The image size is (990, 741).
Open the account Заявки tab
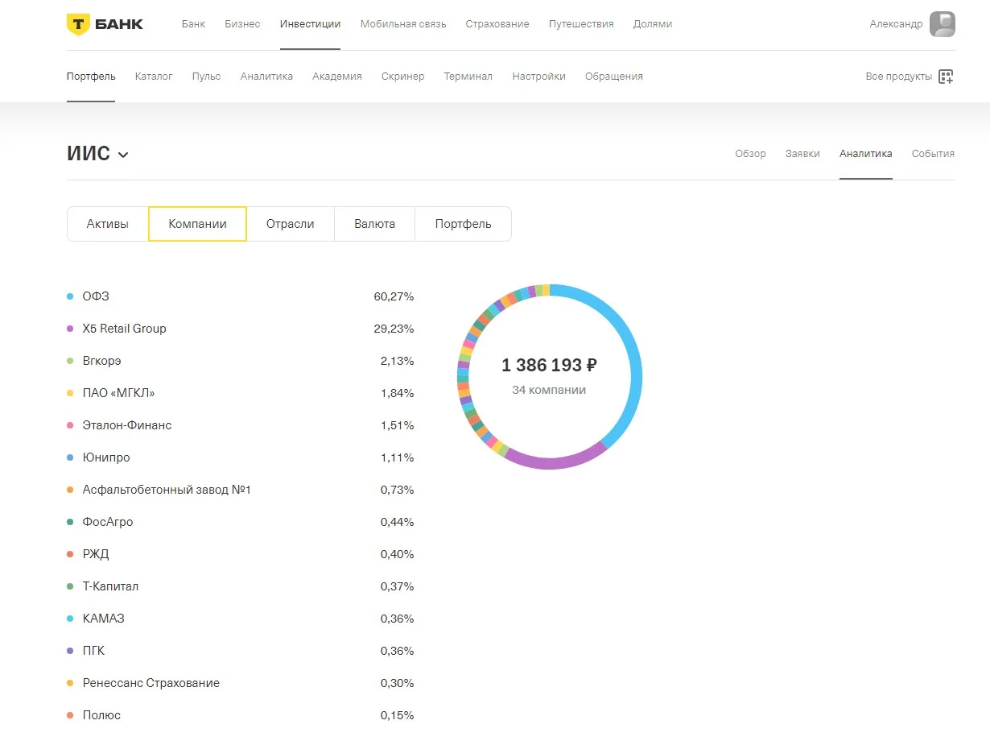pos(802,154)
